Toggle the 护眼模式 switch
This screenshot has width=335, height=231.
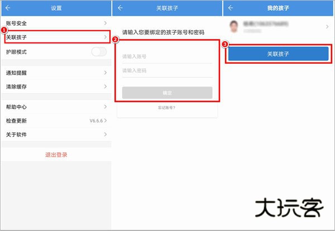click(99, 52)
